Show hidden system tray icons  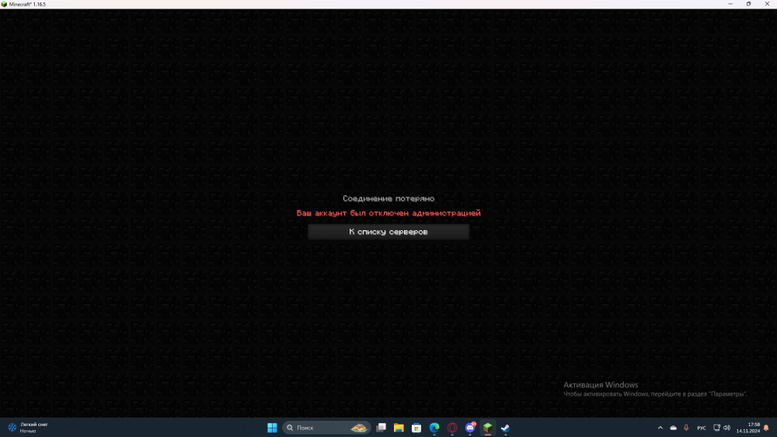pos(660,428)
